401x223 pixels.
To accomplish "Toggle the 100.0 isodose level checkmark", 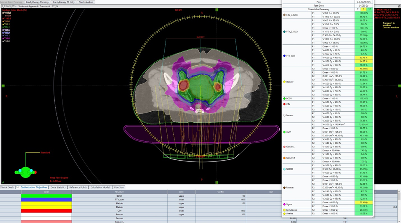I will [3, 18].
